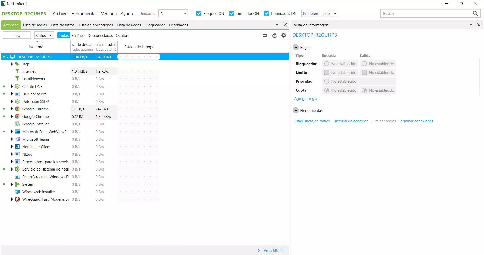Click Terminar conexiones link
The height and width of the screenshot is (255, 484).
point(416,121)
